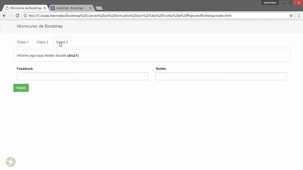The image size is (303, 170).
Task: Maximize the browser window
Action: [290, 3]
